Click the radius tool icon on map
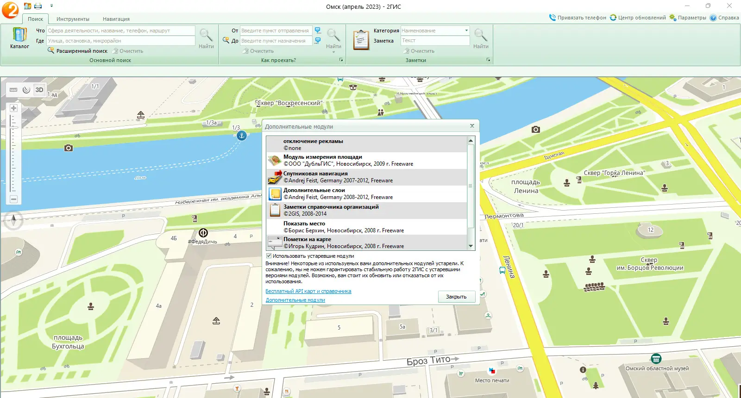Screen dimensions: 741x398 point(26,90)
